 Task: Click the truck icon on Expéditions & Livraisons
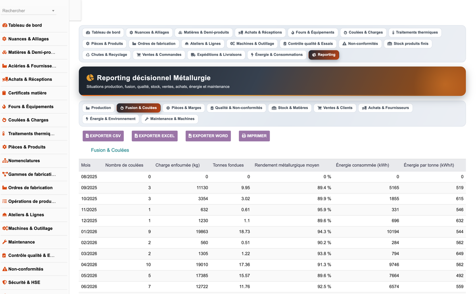tap(193, 55)
